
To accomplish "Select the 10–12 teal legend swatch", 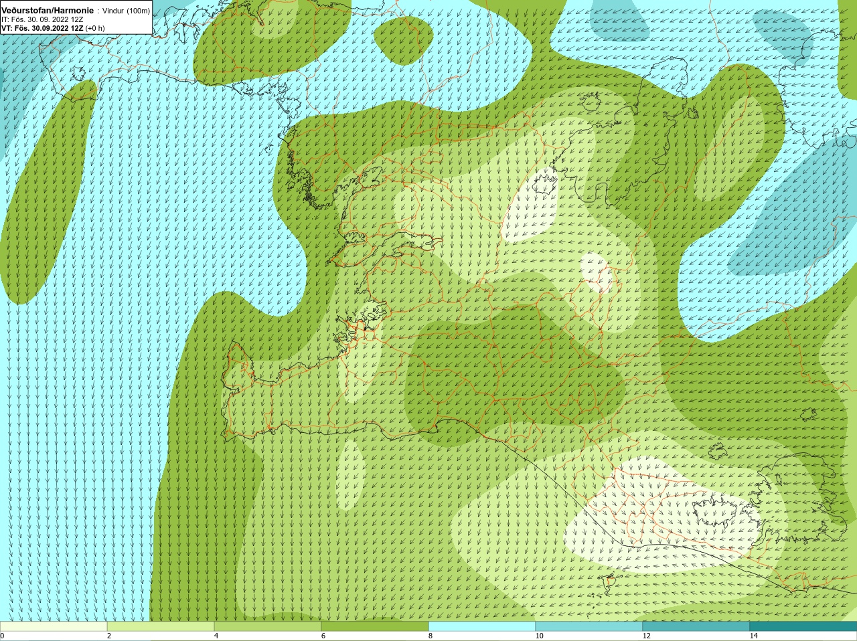I will (x=589, y=626).
